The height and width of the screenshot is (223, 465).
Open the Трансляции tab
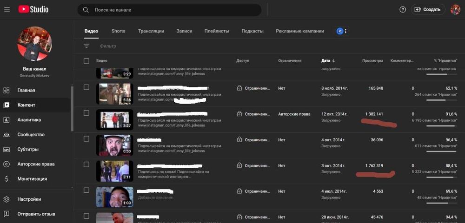151,31
